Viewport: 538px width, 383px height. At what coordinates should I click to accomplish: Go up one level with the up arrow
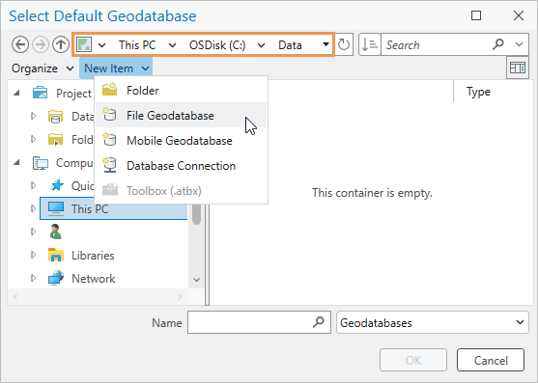point(61,45)
